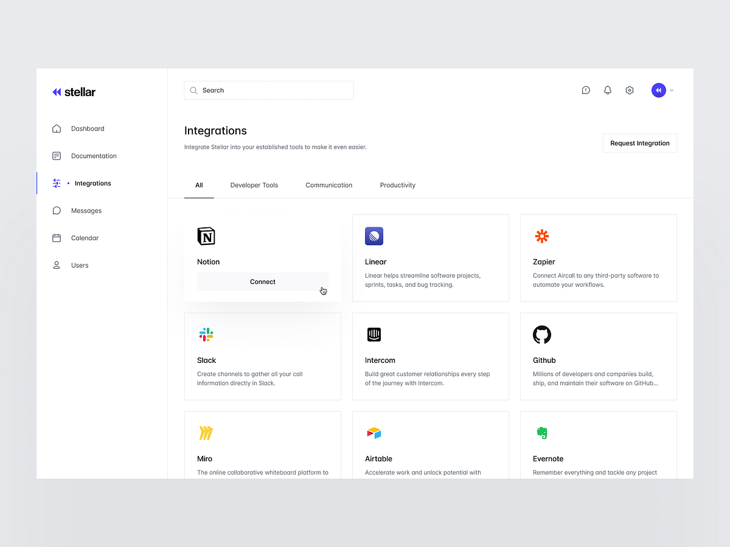Open notifications via the bell icon
The height and width of the screenshot is (547, 730).
(607, 90)
